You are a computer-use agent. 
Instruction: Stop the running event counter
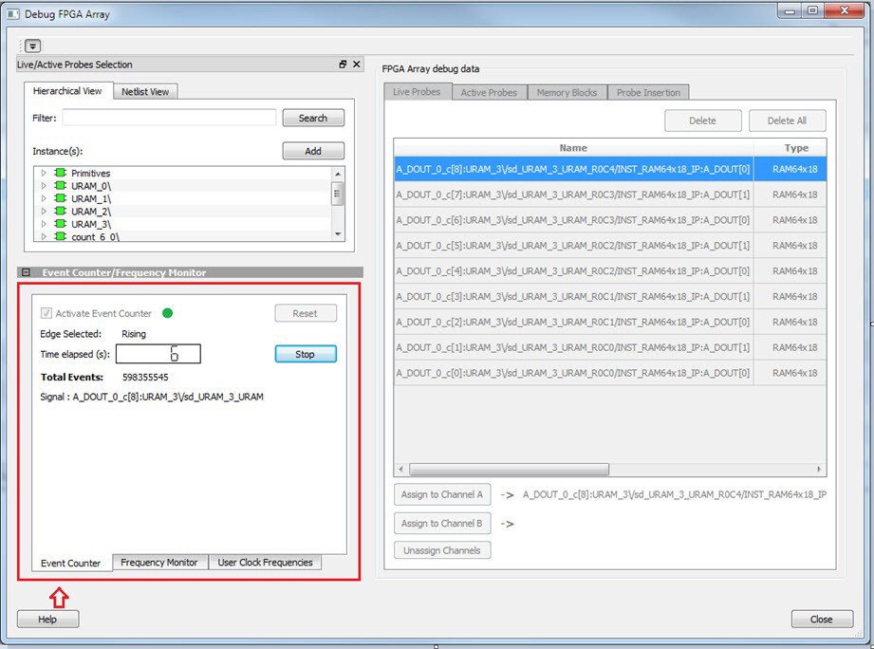(305, 354)
